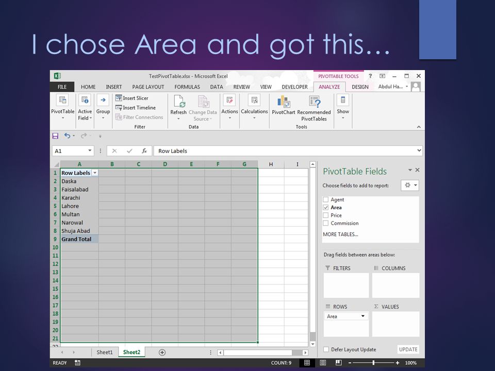495x371 pixels.
Task: Click the horizontal scrollbar thumb
Action: [258, 352]
